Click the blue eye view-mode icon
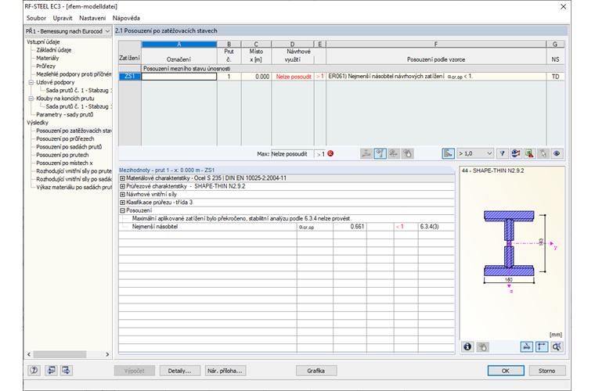Image resolution: width=595 pixels, height=391 pixels. (557, 153)
